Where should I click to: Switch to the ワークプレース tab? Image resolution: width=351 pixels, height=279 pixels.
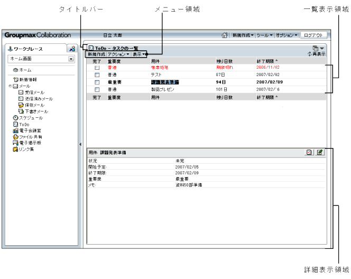(32, 49)
